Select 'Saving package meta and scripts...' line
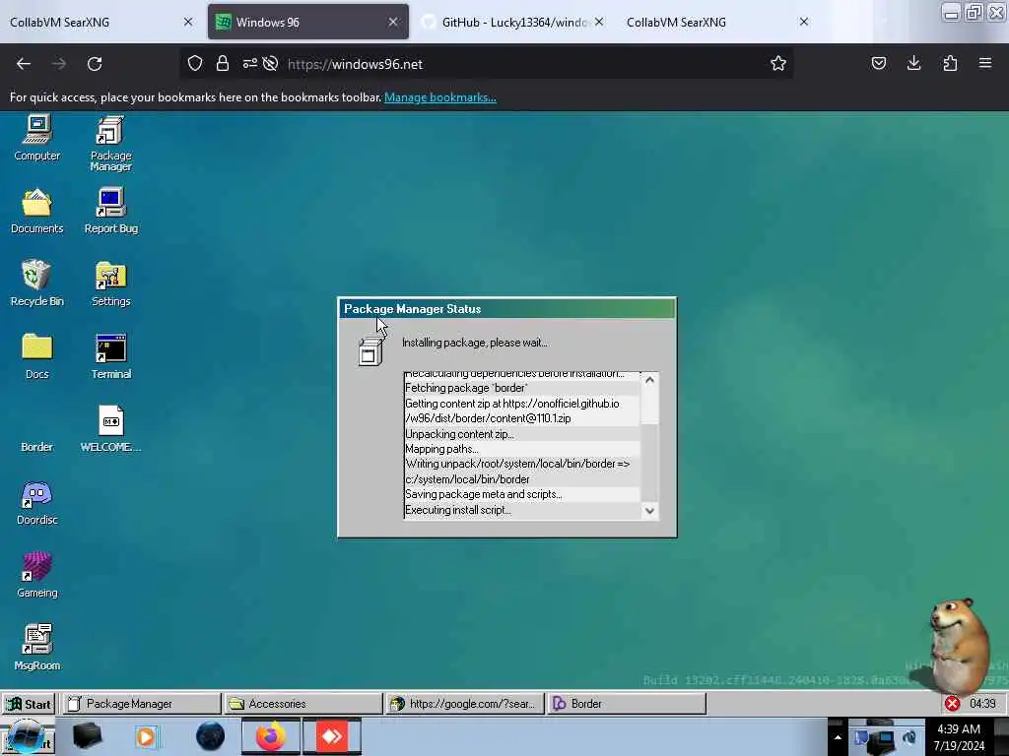This screenshot has height=756, width=1009. [521, 494]
